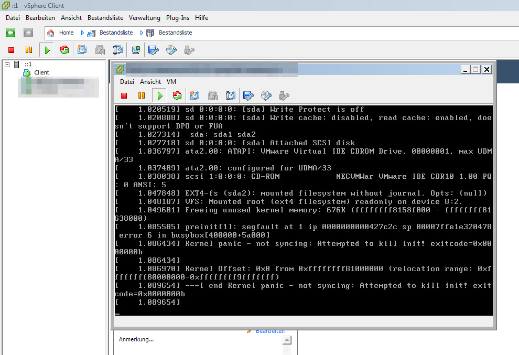The width and height of the screenshot is (519, 355).
Task: Power on VM with main toolbar play button
Action: tap(47, 50)
